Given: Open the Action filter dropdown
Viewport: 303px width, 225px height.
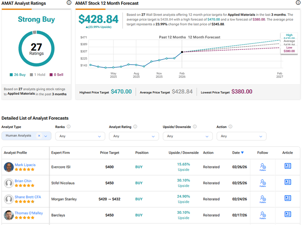Looking at the screenshot, I should 241,136.
